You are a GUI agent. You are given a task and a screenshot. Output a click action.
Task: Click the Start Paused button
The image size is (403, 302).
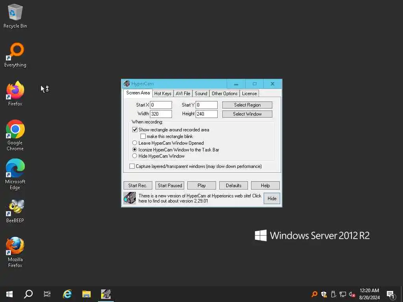pyautogui.click(x=170, y=186)
